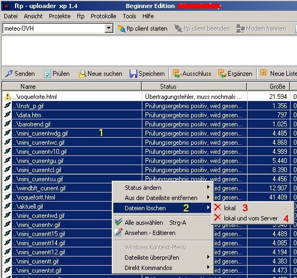Click Ausschluss button label

coord(197,74)
